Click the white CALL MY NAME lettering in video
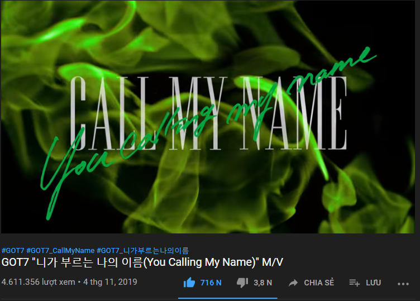 tap(208, 113)
